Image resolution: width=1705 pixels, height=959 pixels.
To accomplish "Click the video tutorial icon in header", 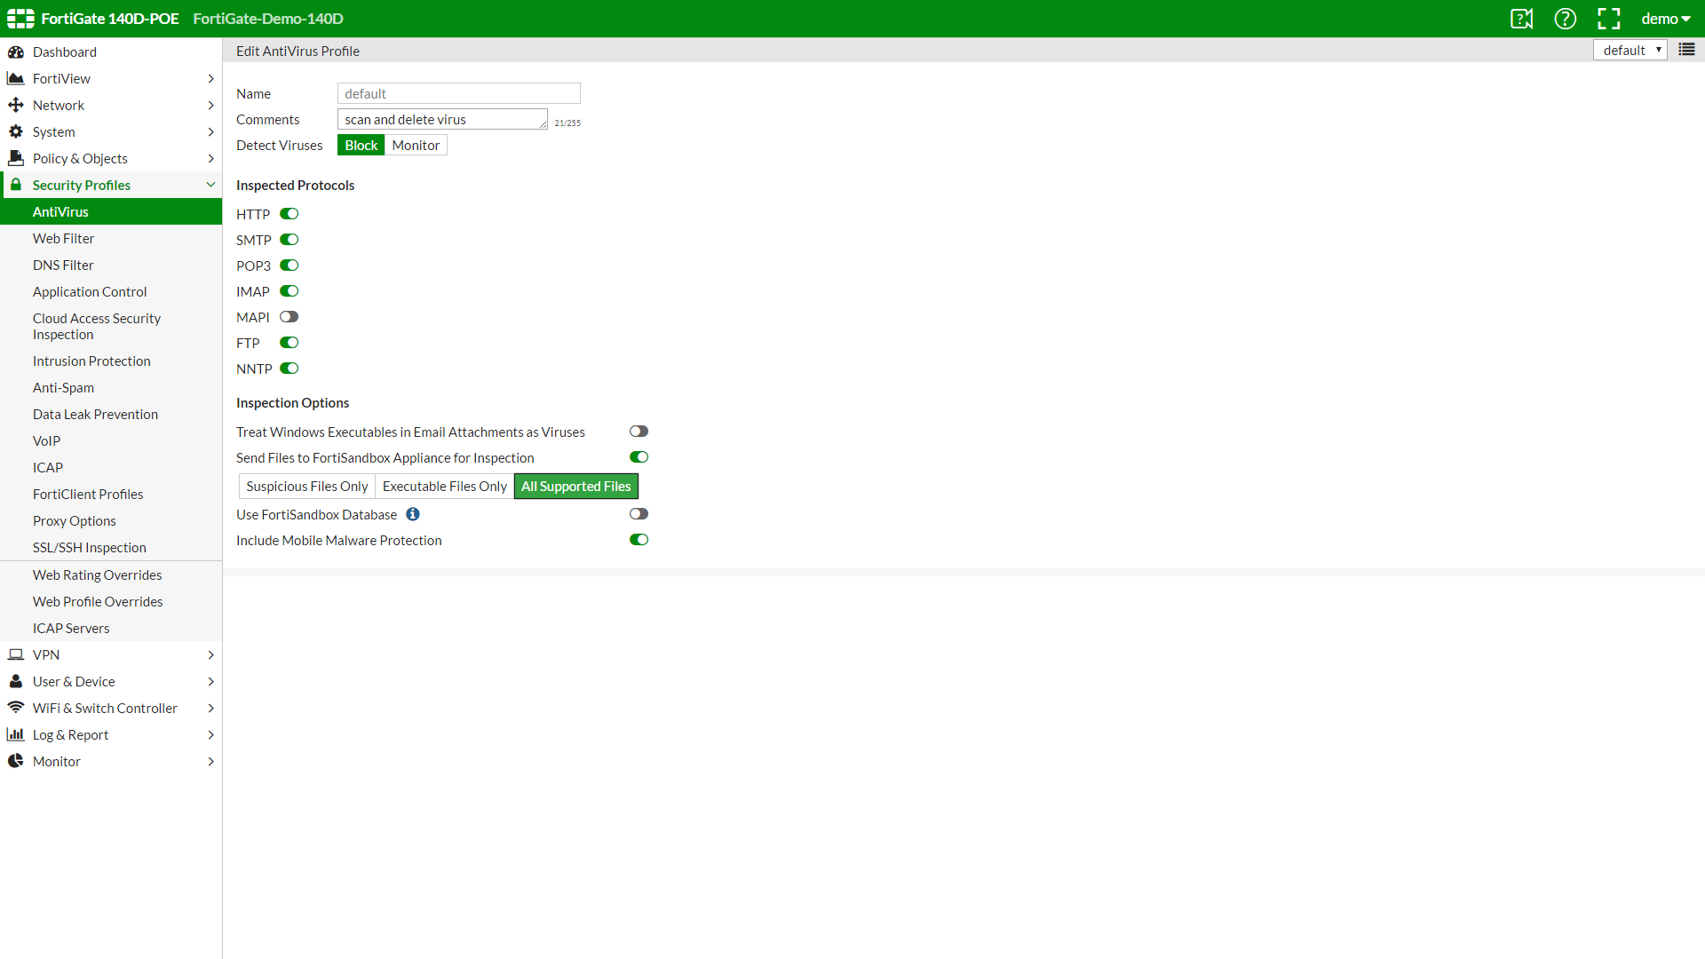I will pyautogui.click(x=1521, y=19).
